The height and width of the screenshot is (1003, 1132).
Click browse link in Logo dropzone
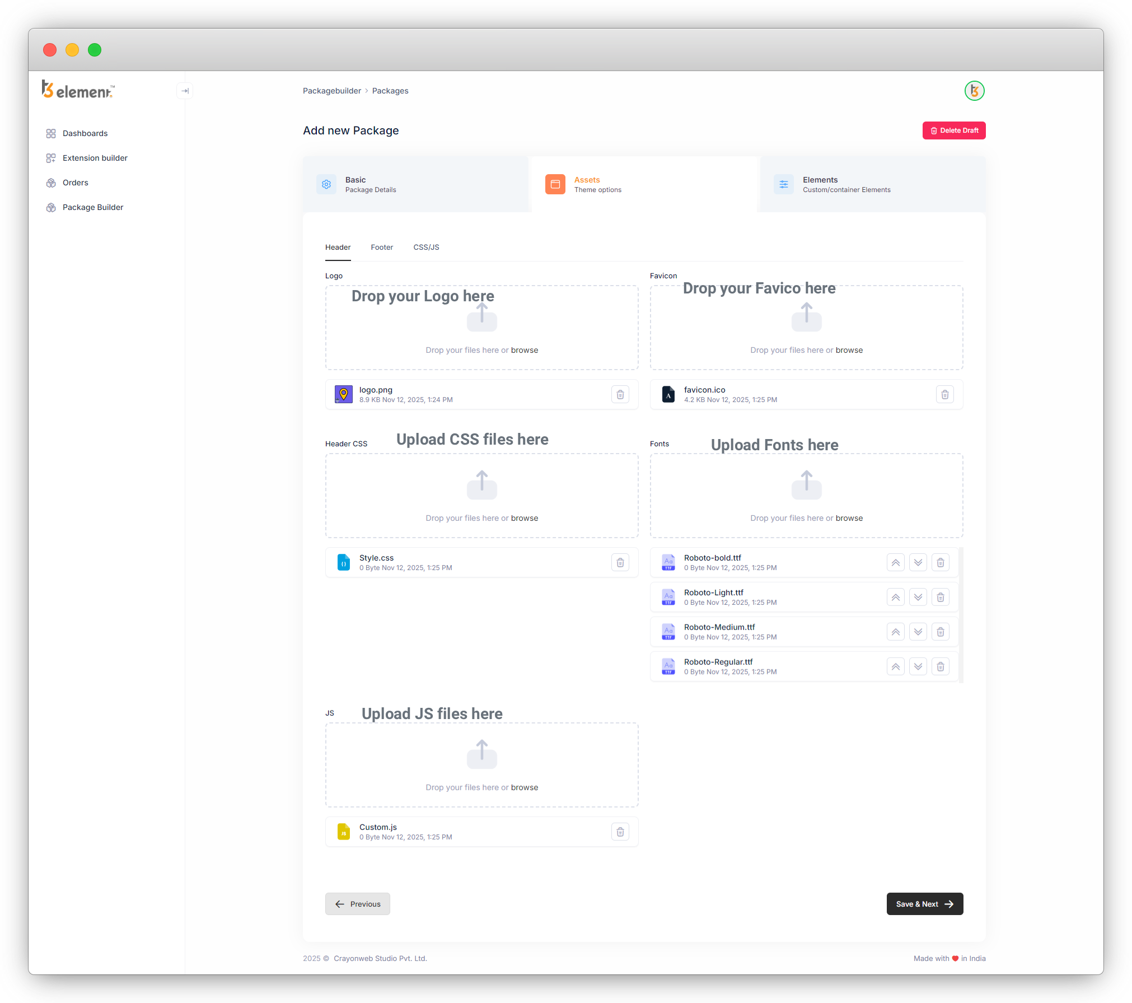(x=524, y=350)
